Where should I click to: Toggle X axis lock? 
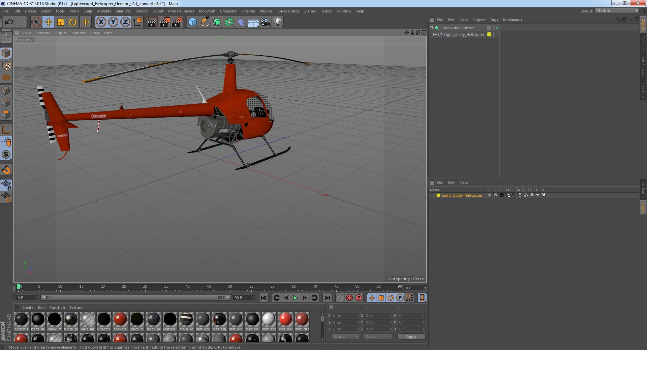point(101,22)
